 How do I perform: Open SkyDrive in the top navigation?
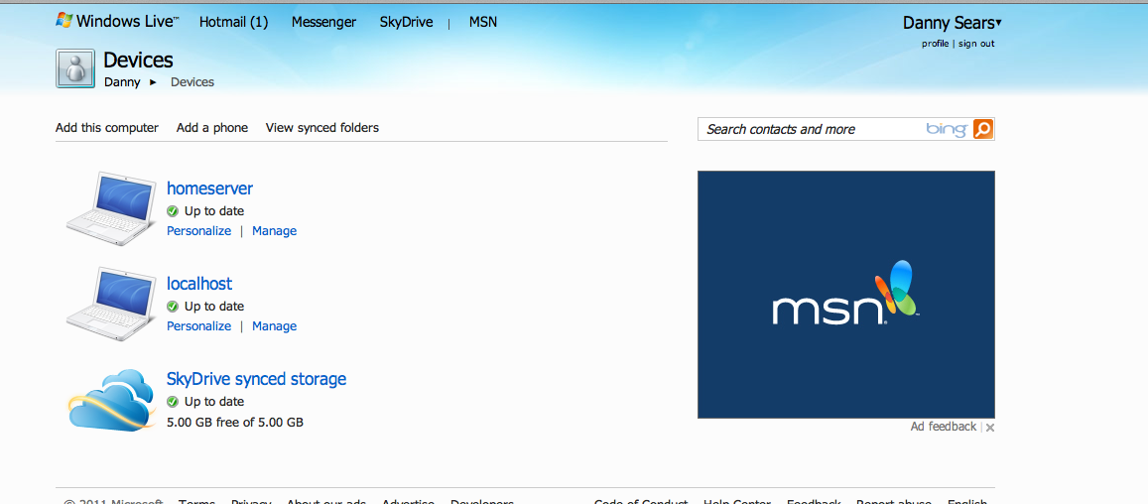[407, 22]
